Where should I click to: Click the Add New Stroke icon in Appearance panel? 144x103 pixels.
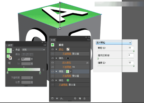point(52,98)
